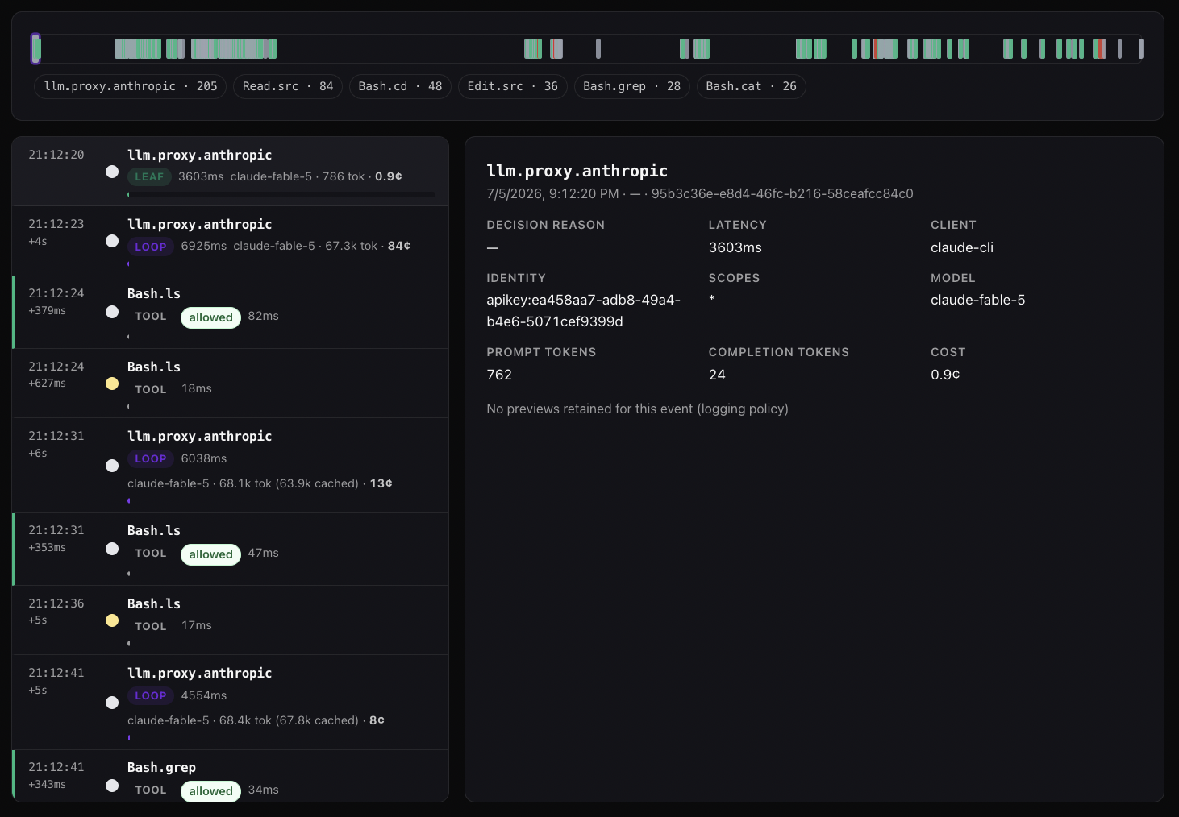1179x817 pixels.
Task: Filter by Edit.src · 36 chip
Action: tap(512, 86)
